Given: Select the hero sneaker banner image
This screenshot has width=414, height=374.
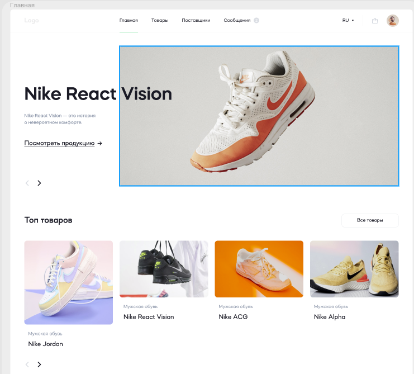Looking at the screenshot, I should point(259,116).
